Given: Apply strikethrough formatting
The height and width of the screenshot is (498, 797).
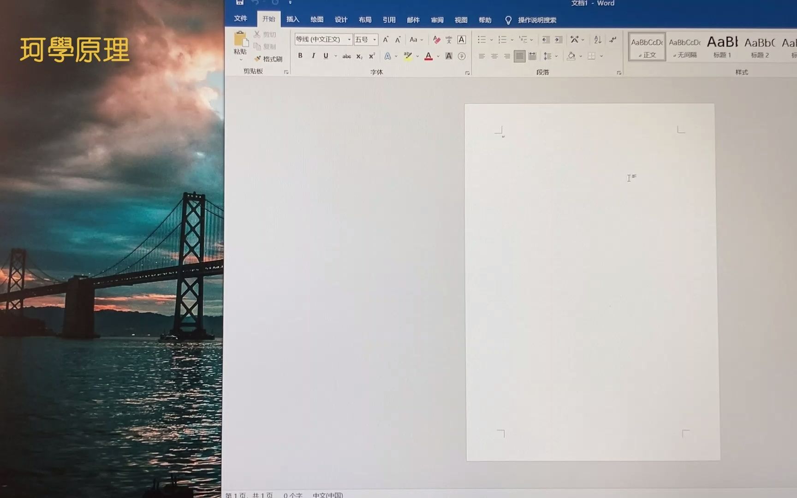Looking at the screenshot, I should (347, 56).
